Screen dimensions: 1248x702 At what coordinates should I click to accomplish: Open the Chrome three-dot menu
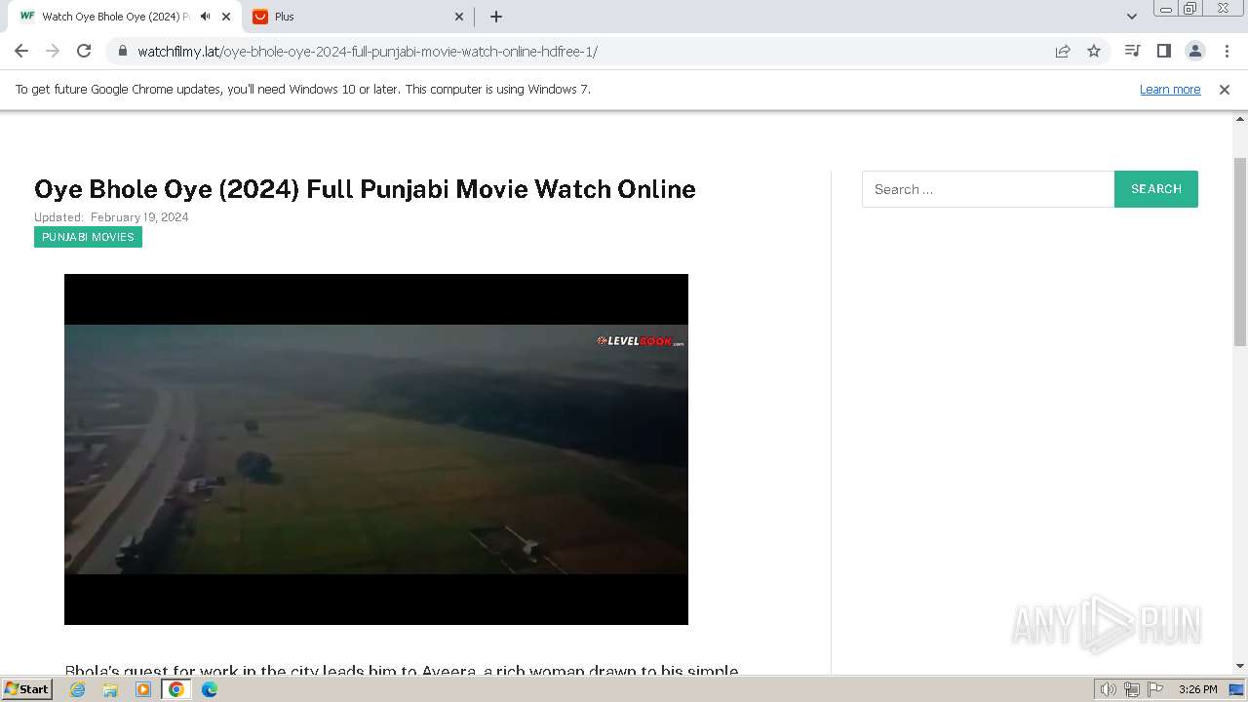coord(1227,51)
